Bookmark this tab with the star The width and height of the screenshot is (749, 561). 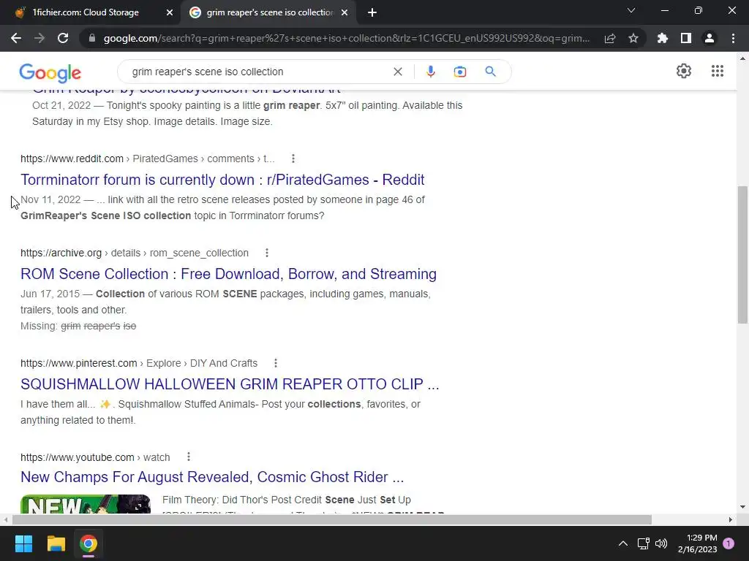[x=633, y=38]
